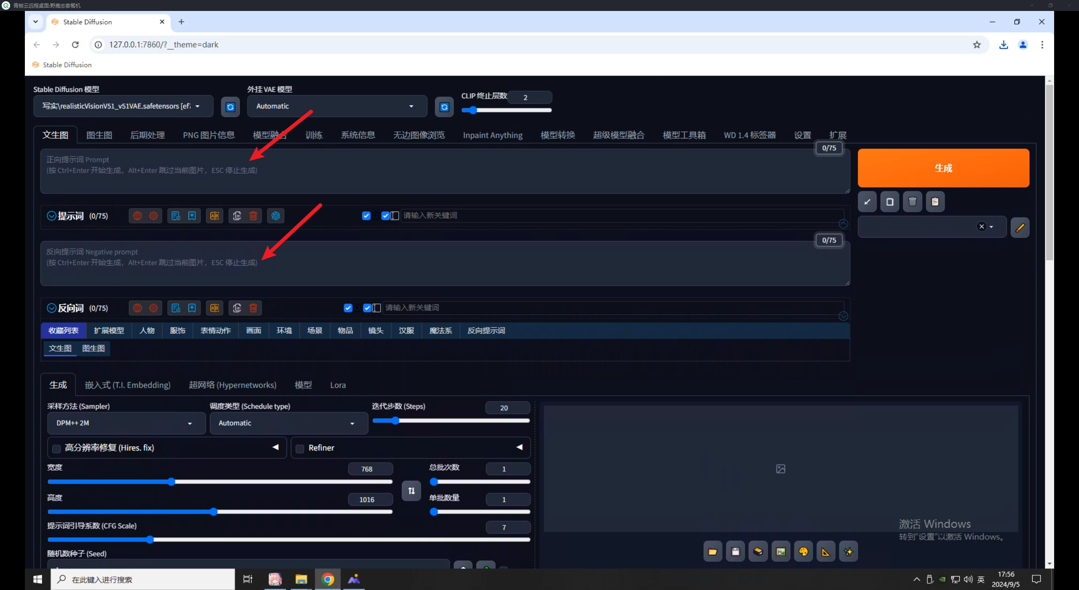Image resolution: width=1079 pixels, height=590 pixels.
Task: Open the Stable Diffusion model dropdown
Action: (x=123, y=106)
